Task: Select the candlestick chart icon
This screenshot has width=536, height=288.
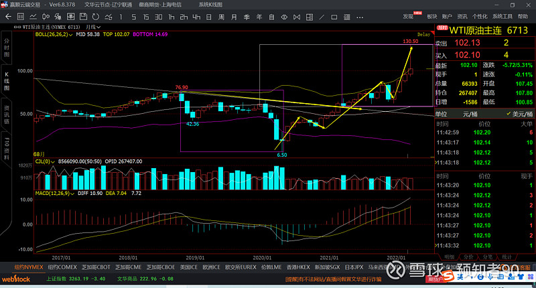Action: (x=46, y=16)
